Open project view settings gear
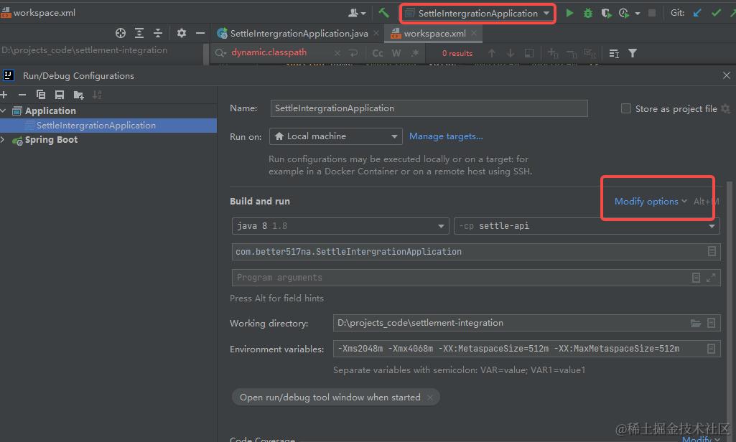Screen dimensions: 736x442 click(181, 33)
